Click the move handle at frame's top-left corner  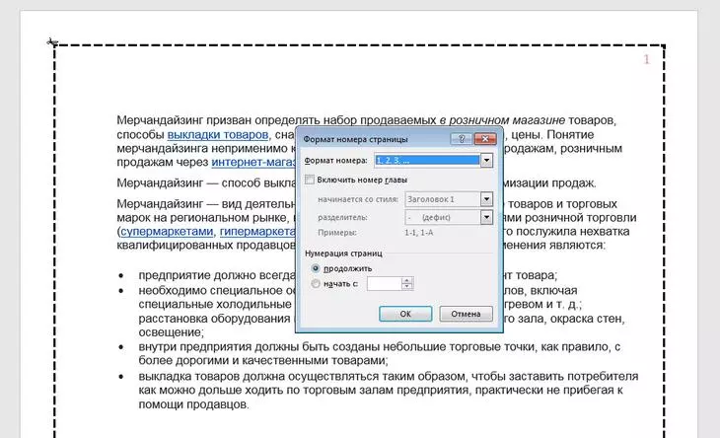(x=52, y=42)
